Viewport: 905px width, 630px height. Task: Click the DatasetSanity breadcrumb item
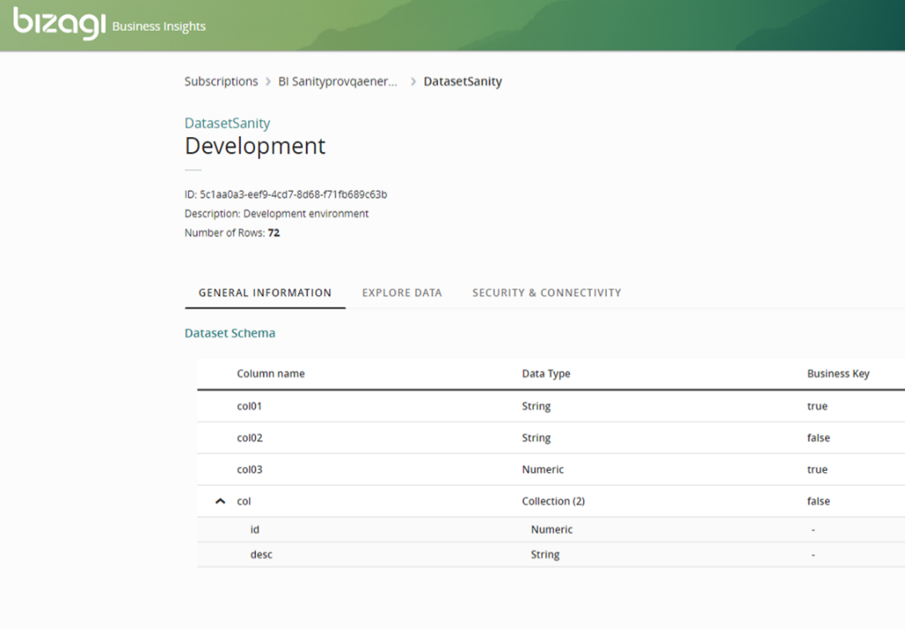tap(463, 81)
